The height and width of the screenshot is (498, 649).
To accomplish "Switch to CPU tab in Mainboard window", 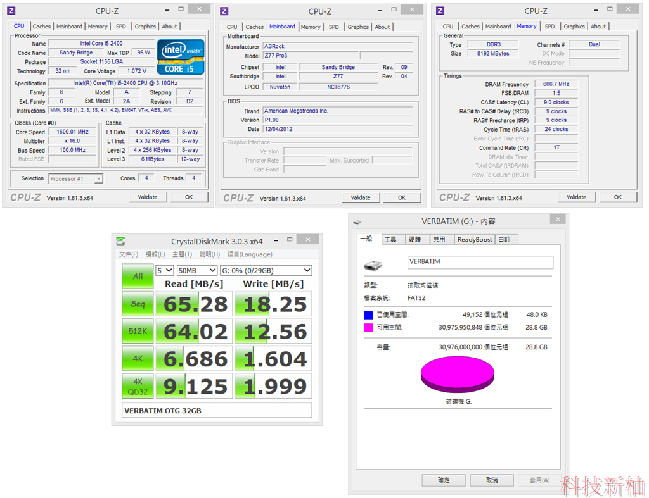I will coord(232,27).
